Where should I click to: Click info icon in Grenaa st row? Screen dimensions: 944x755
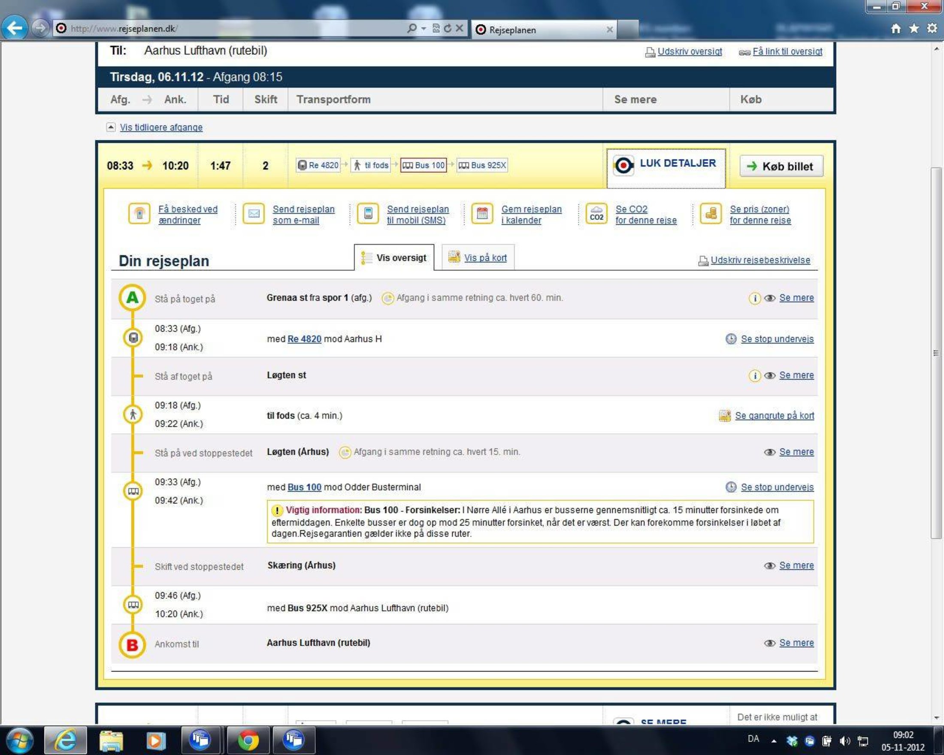tap(754, 299)
